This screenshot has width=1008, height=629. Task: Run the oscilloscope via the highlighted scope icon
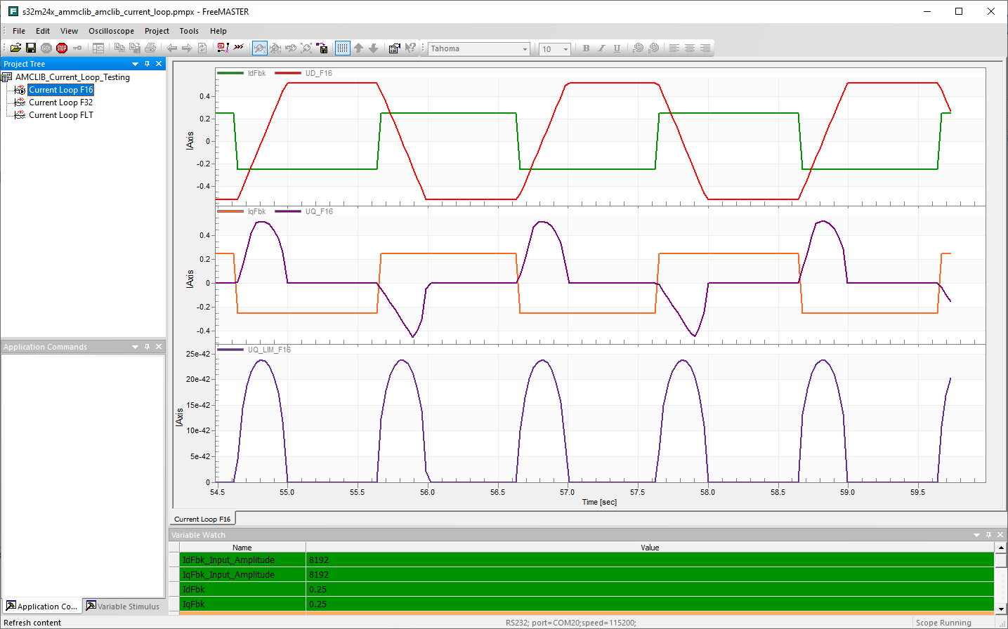(259, 48)
